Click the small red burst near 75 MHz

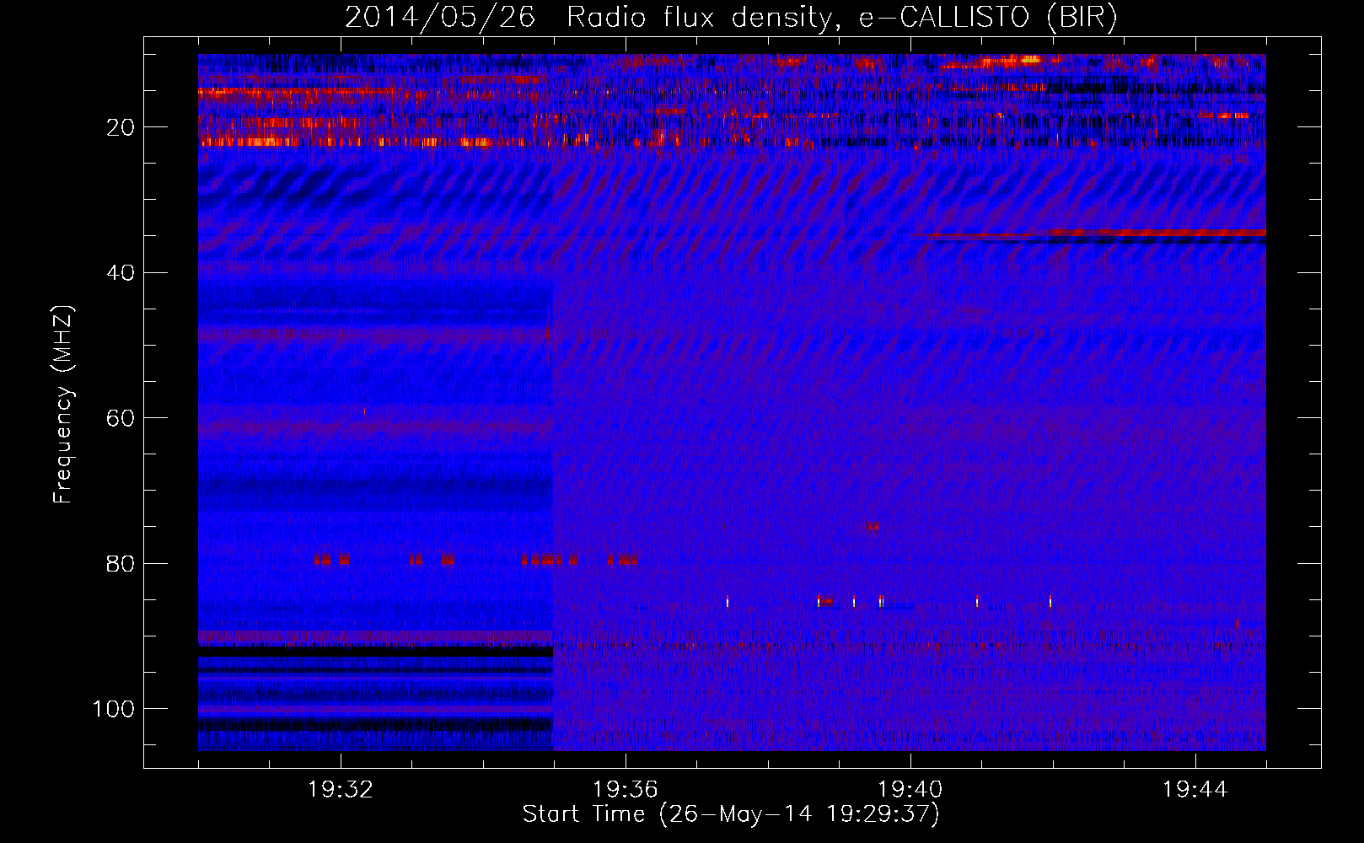pos(871,527)
